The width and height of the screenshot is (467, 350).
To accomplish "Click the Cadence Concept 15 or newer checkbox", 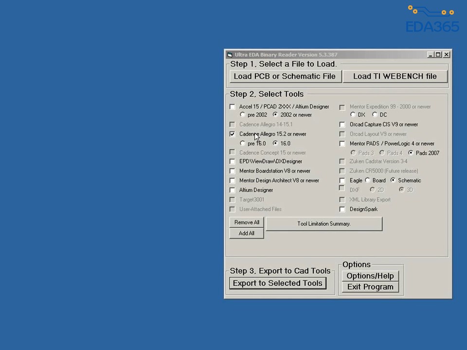I will tap(233, 152).
